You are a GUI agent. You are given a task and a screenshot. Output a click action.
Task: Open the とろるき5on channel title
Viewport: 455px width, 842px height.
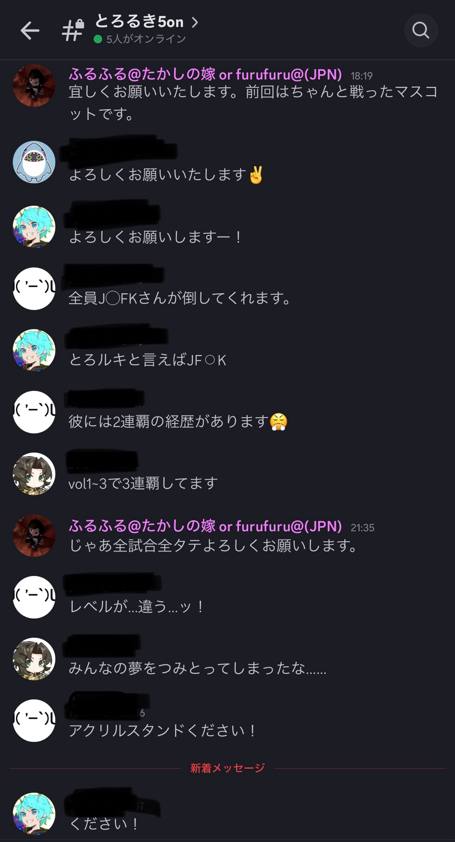[139, 21]
